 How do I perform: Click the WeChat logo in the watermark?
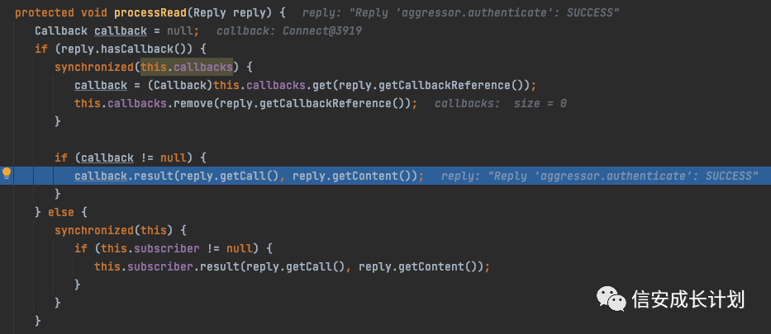tap(612, 299)
